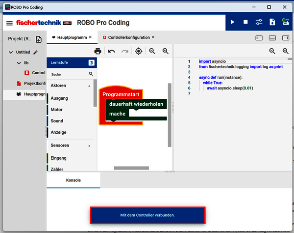Open the interface test sliders icon
Screen dimensions: 294x233
pyautogui.click(x=259, y=22)
